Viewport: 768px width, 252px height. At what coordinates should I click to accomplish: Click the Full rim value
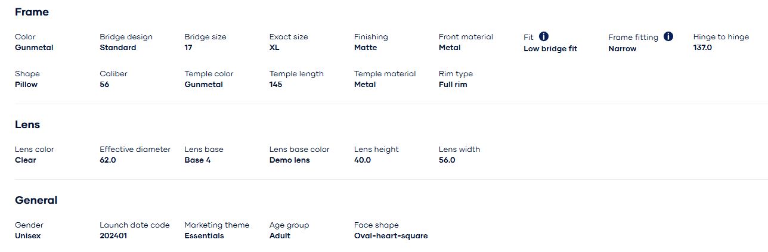pos(453,85)
